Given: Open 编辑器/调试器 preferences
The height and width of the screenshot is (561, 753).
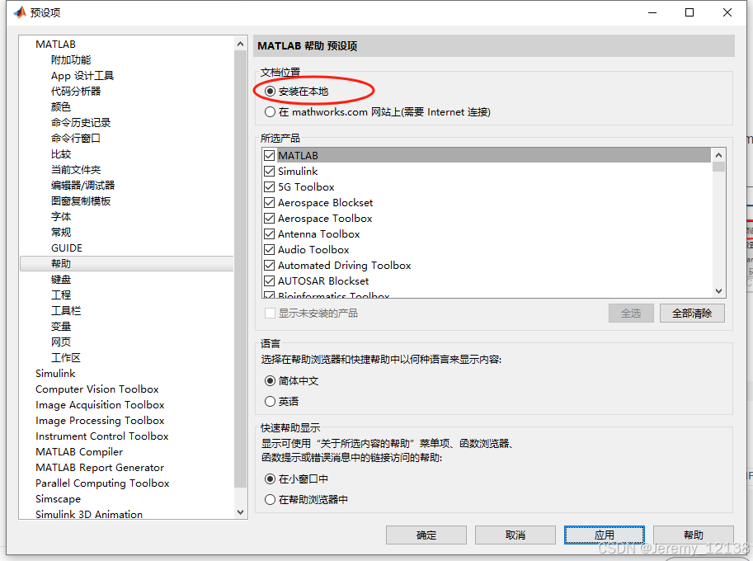Looking at the screenshot, I should coord(82,186).
